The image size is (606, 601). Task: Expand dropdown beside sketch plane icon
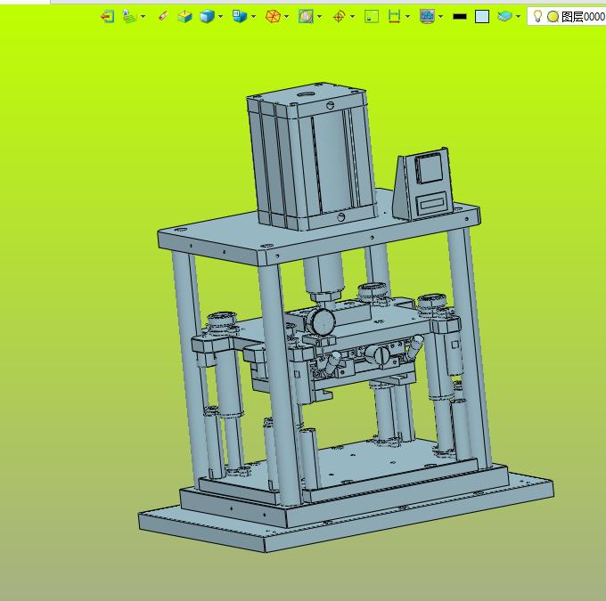point(143,17)
